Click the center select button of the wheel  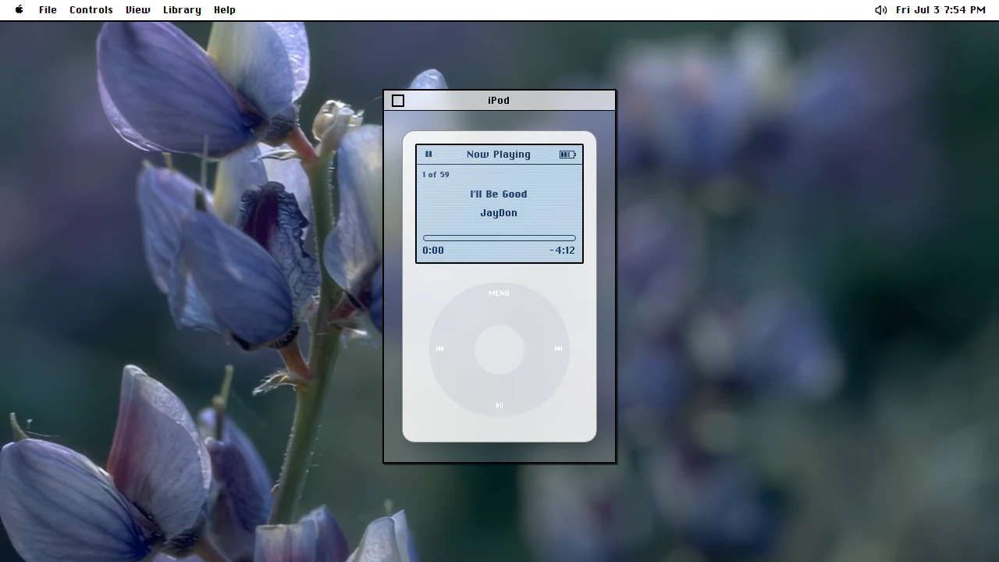click(x=499, y=350)
